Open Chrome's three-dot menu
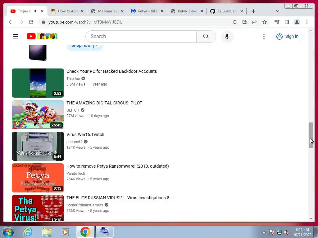Image resolution: width=318 pixels, height=238 pixels. (x=307, y=22)
